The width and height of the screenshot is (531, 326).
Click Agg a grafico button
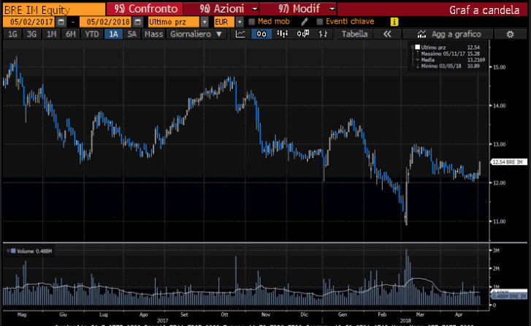pos(448,34)
